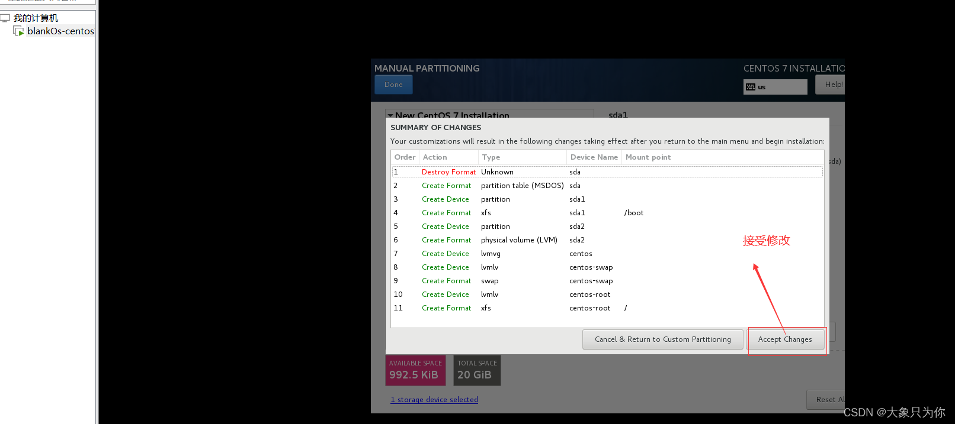955x424 pixels.
Task: Click the Type column header
Action: (522, 157)
